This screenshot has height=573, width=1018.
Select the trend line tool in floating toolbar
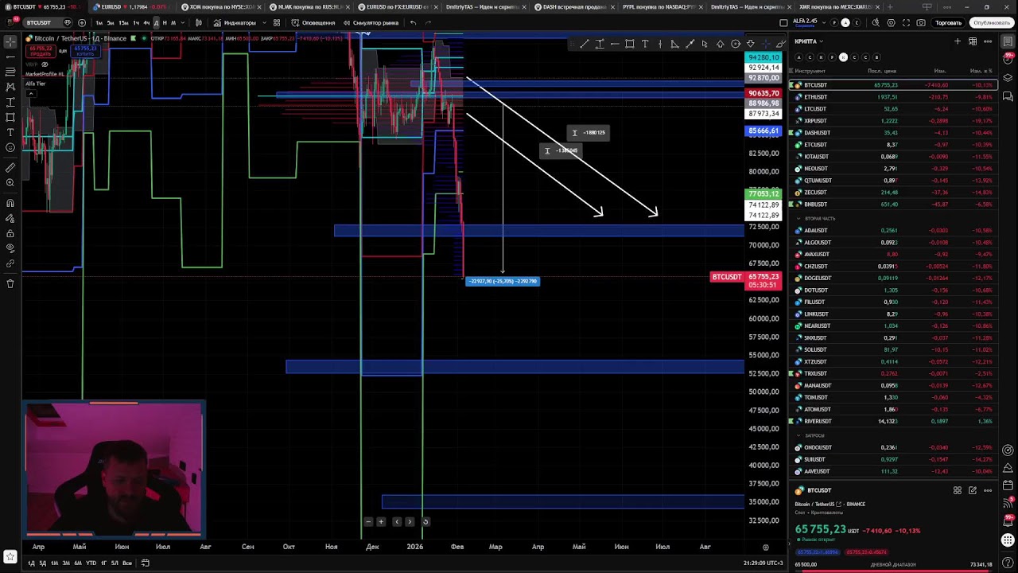[585, 44]
